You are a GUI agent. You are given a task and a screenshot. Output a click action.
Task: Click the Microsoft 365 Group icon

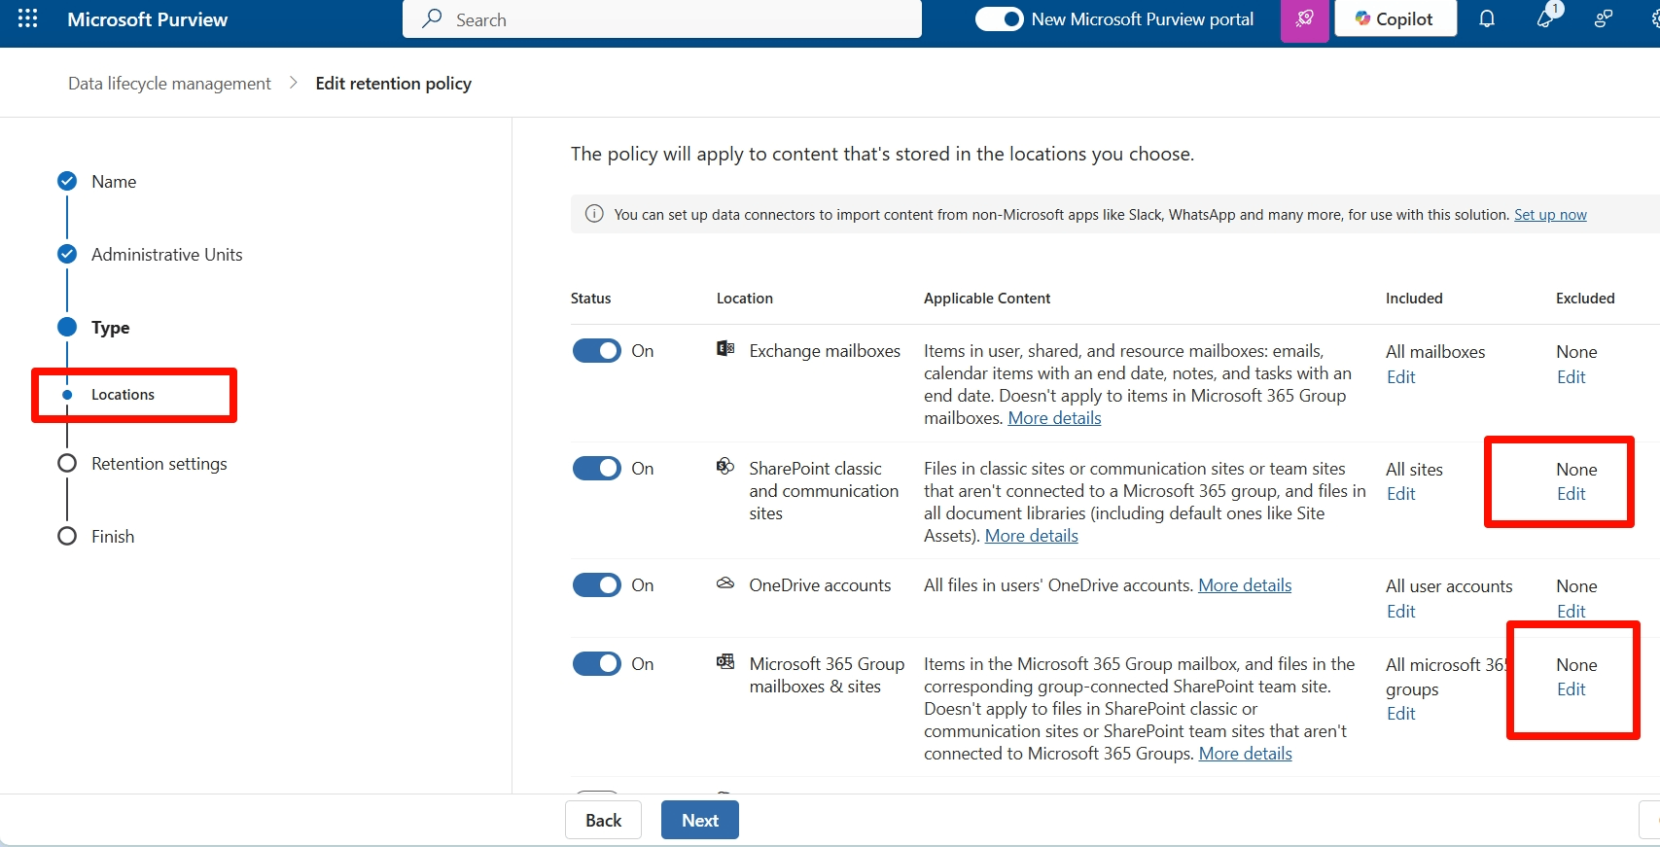click(x=725, y=662)
